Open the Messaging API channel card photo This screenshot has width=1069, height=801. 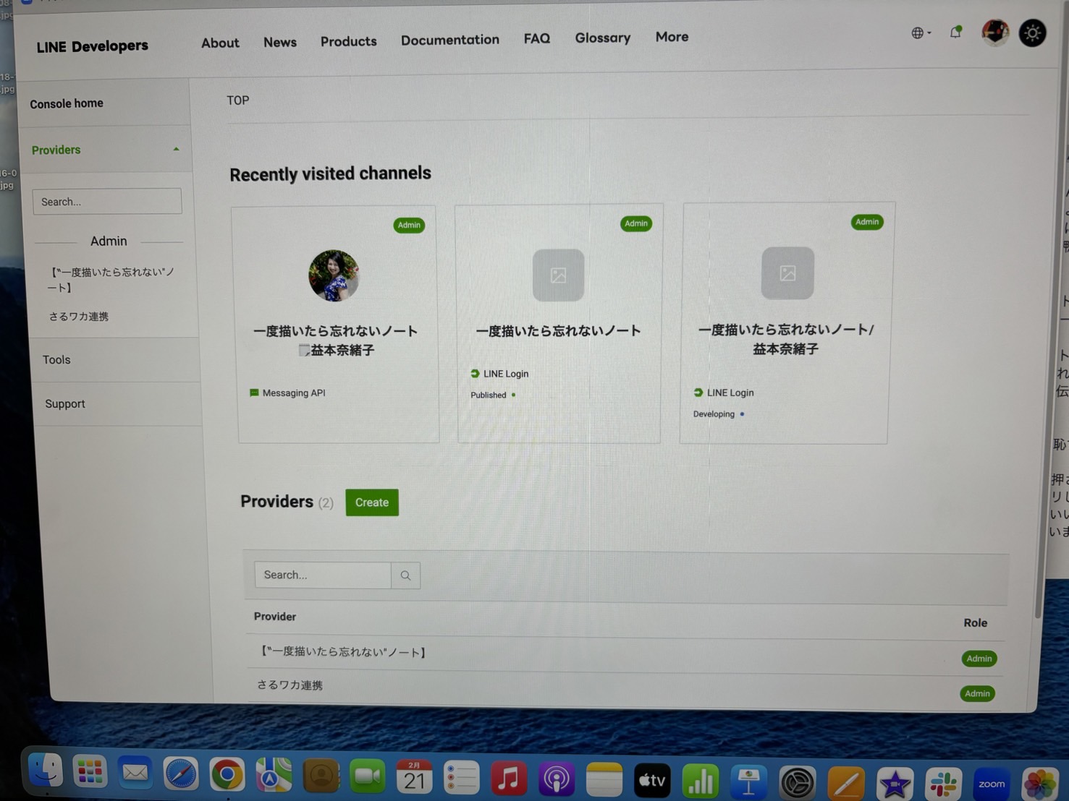[334, 275]
